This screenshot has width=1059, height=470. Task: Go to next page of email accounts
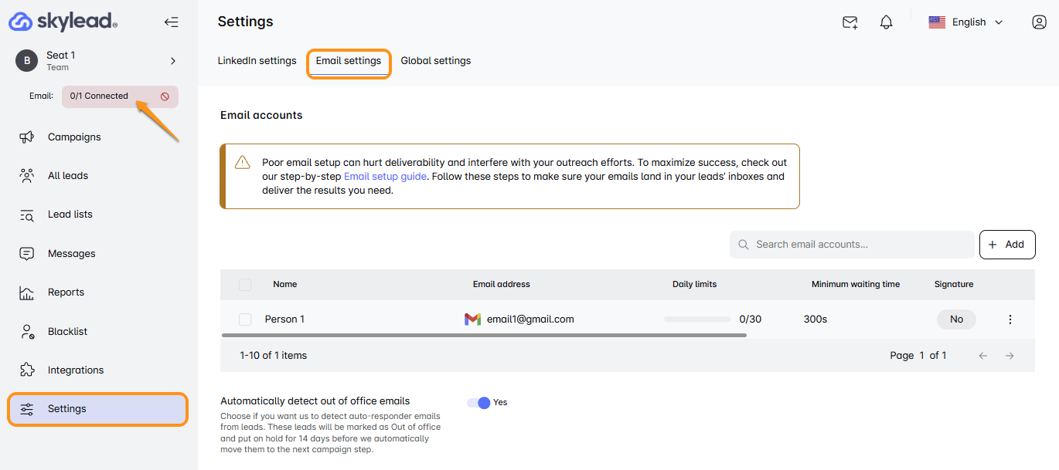pyautogui.click(x=1009, y=356)
